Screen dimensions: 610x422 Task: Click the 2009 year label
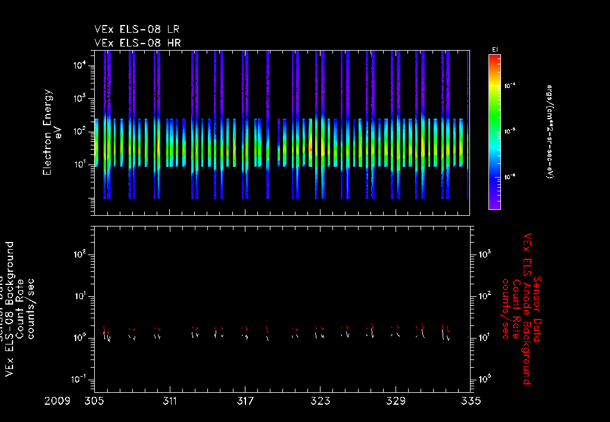click(x=57, y=401)
